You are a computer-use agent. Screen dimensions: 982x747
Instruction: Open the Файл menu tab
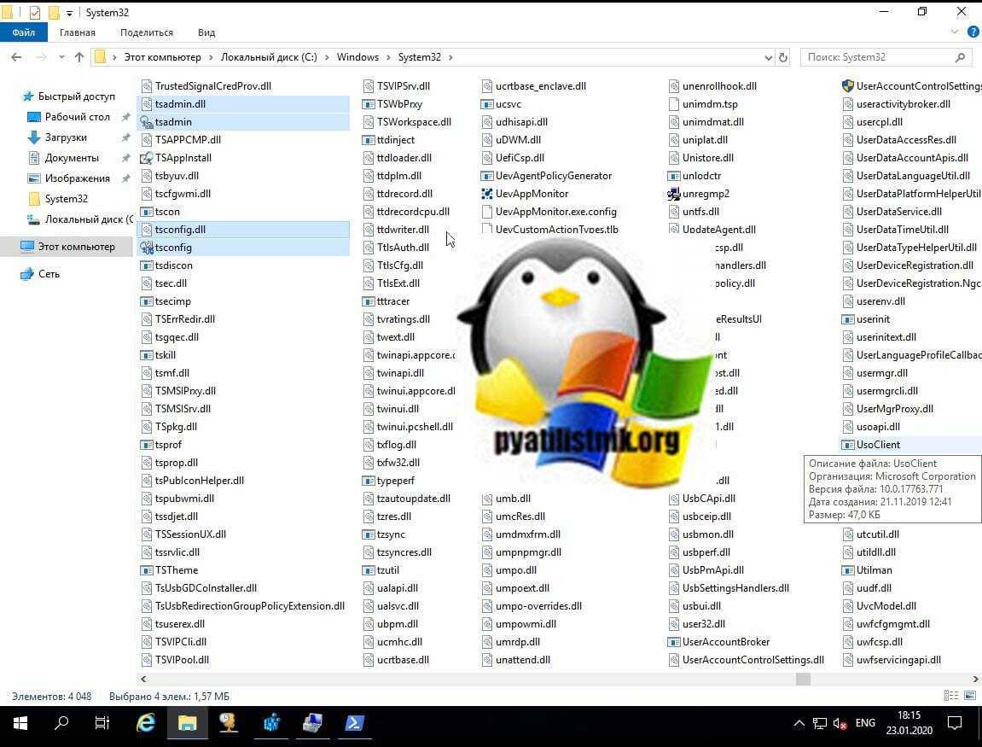[23, 32]
